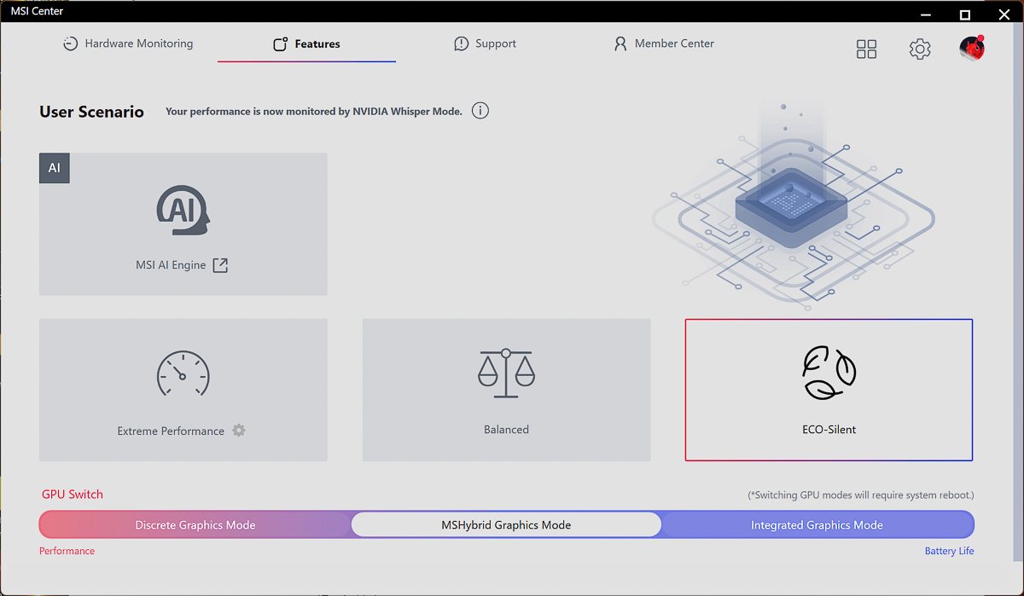Click the Member Center person icon
This screenshot has width=1024, height=596.
[620, 43]
